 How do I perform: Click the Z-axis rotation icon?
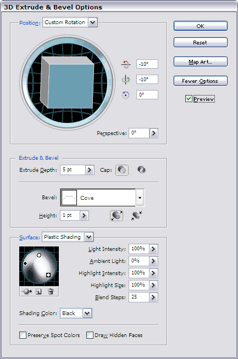point(125,95)
